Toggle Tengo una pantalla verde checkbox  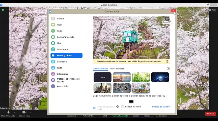click(94, 108)
